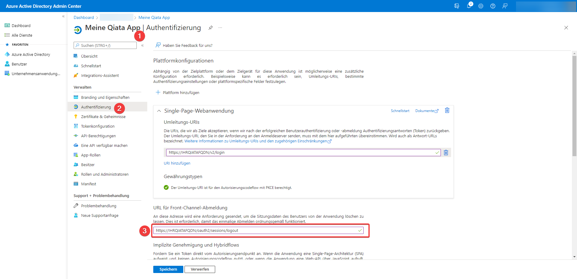
Task: Click the Speichern button
Action: click(x=168, y=269)
